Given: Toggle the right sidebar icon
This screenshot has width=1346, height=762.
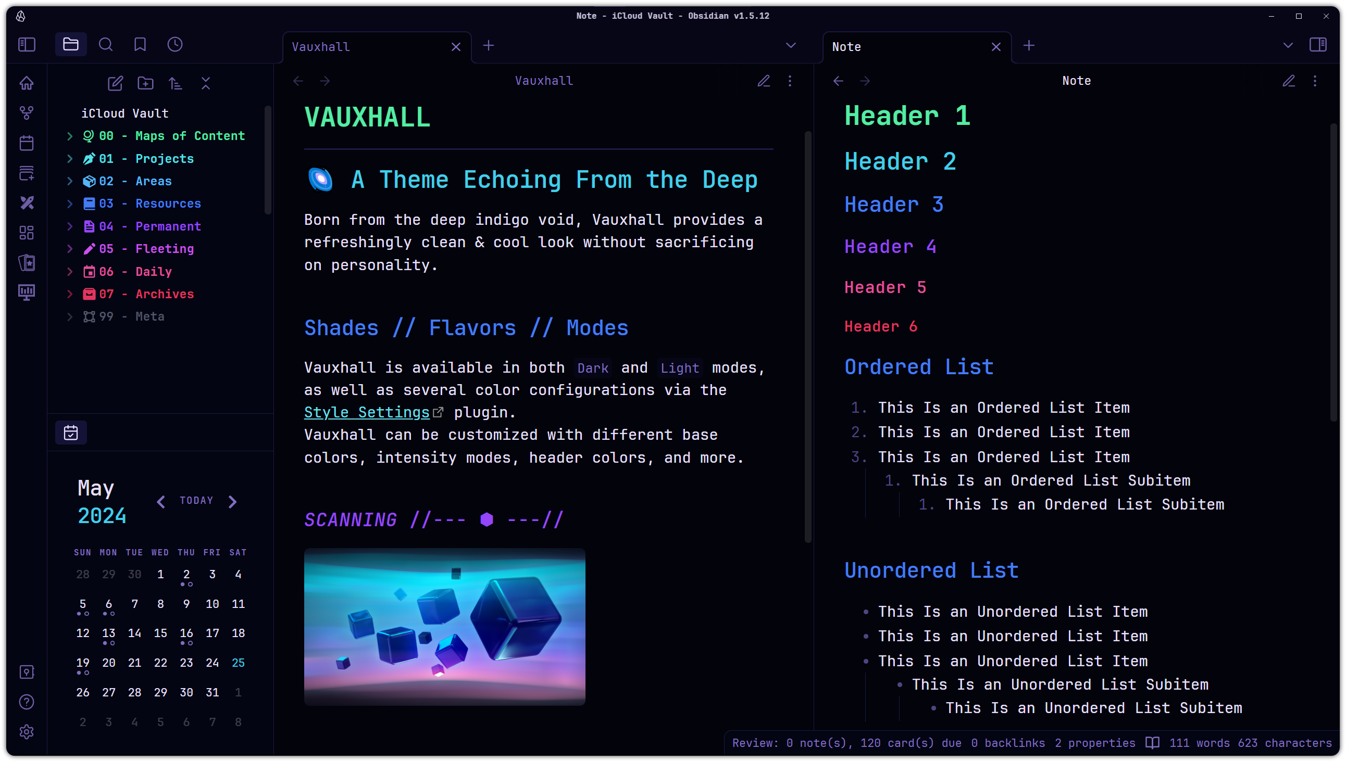Looking at the screenshot, I should pyautogui.click(x=1318, y=44).
